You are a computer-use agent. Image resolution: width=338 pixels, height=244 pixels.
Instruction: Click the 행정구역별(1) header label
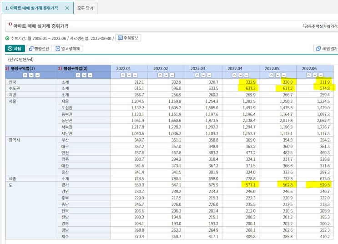pyautogui.click(x=23, y=68)
